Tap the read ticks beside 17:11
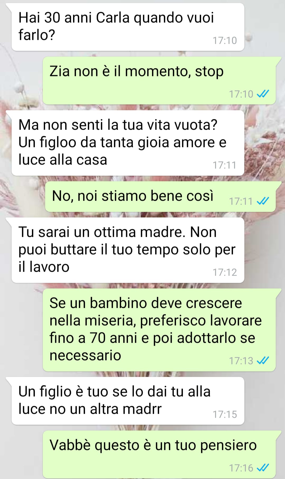Image resolution: width=285 pixels, height=479 pixels. [x=263, y=201]
